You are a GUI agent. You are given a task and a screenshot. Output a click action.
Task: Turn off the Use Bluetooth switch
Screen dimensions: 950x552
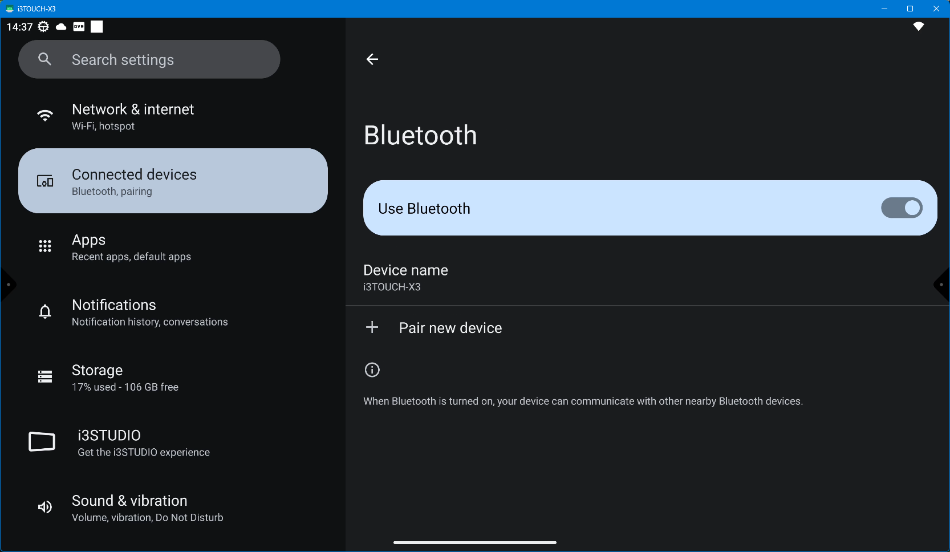pos(901,208)
